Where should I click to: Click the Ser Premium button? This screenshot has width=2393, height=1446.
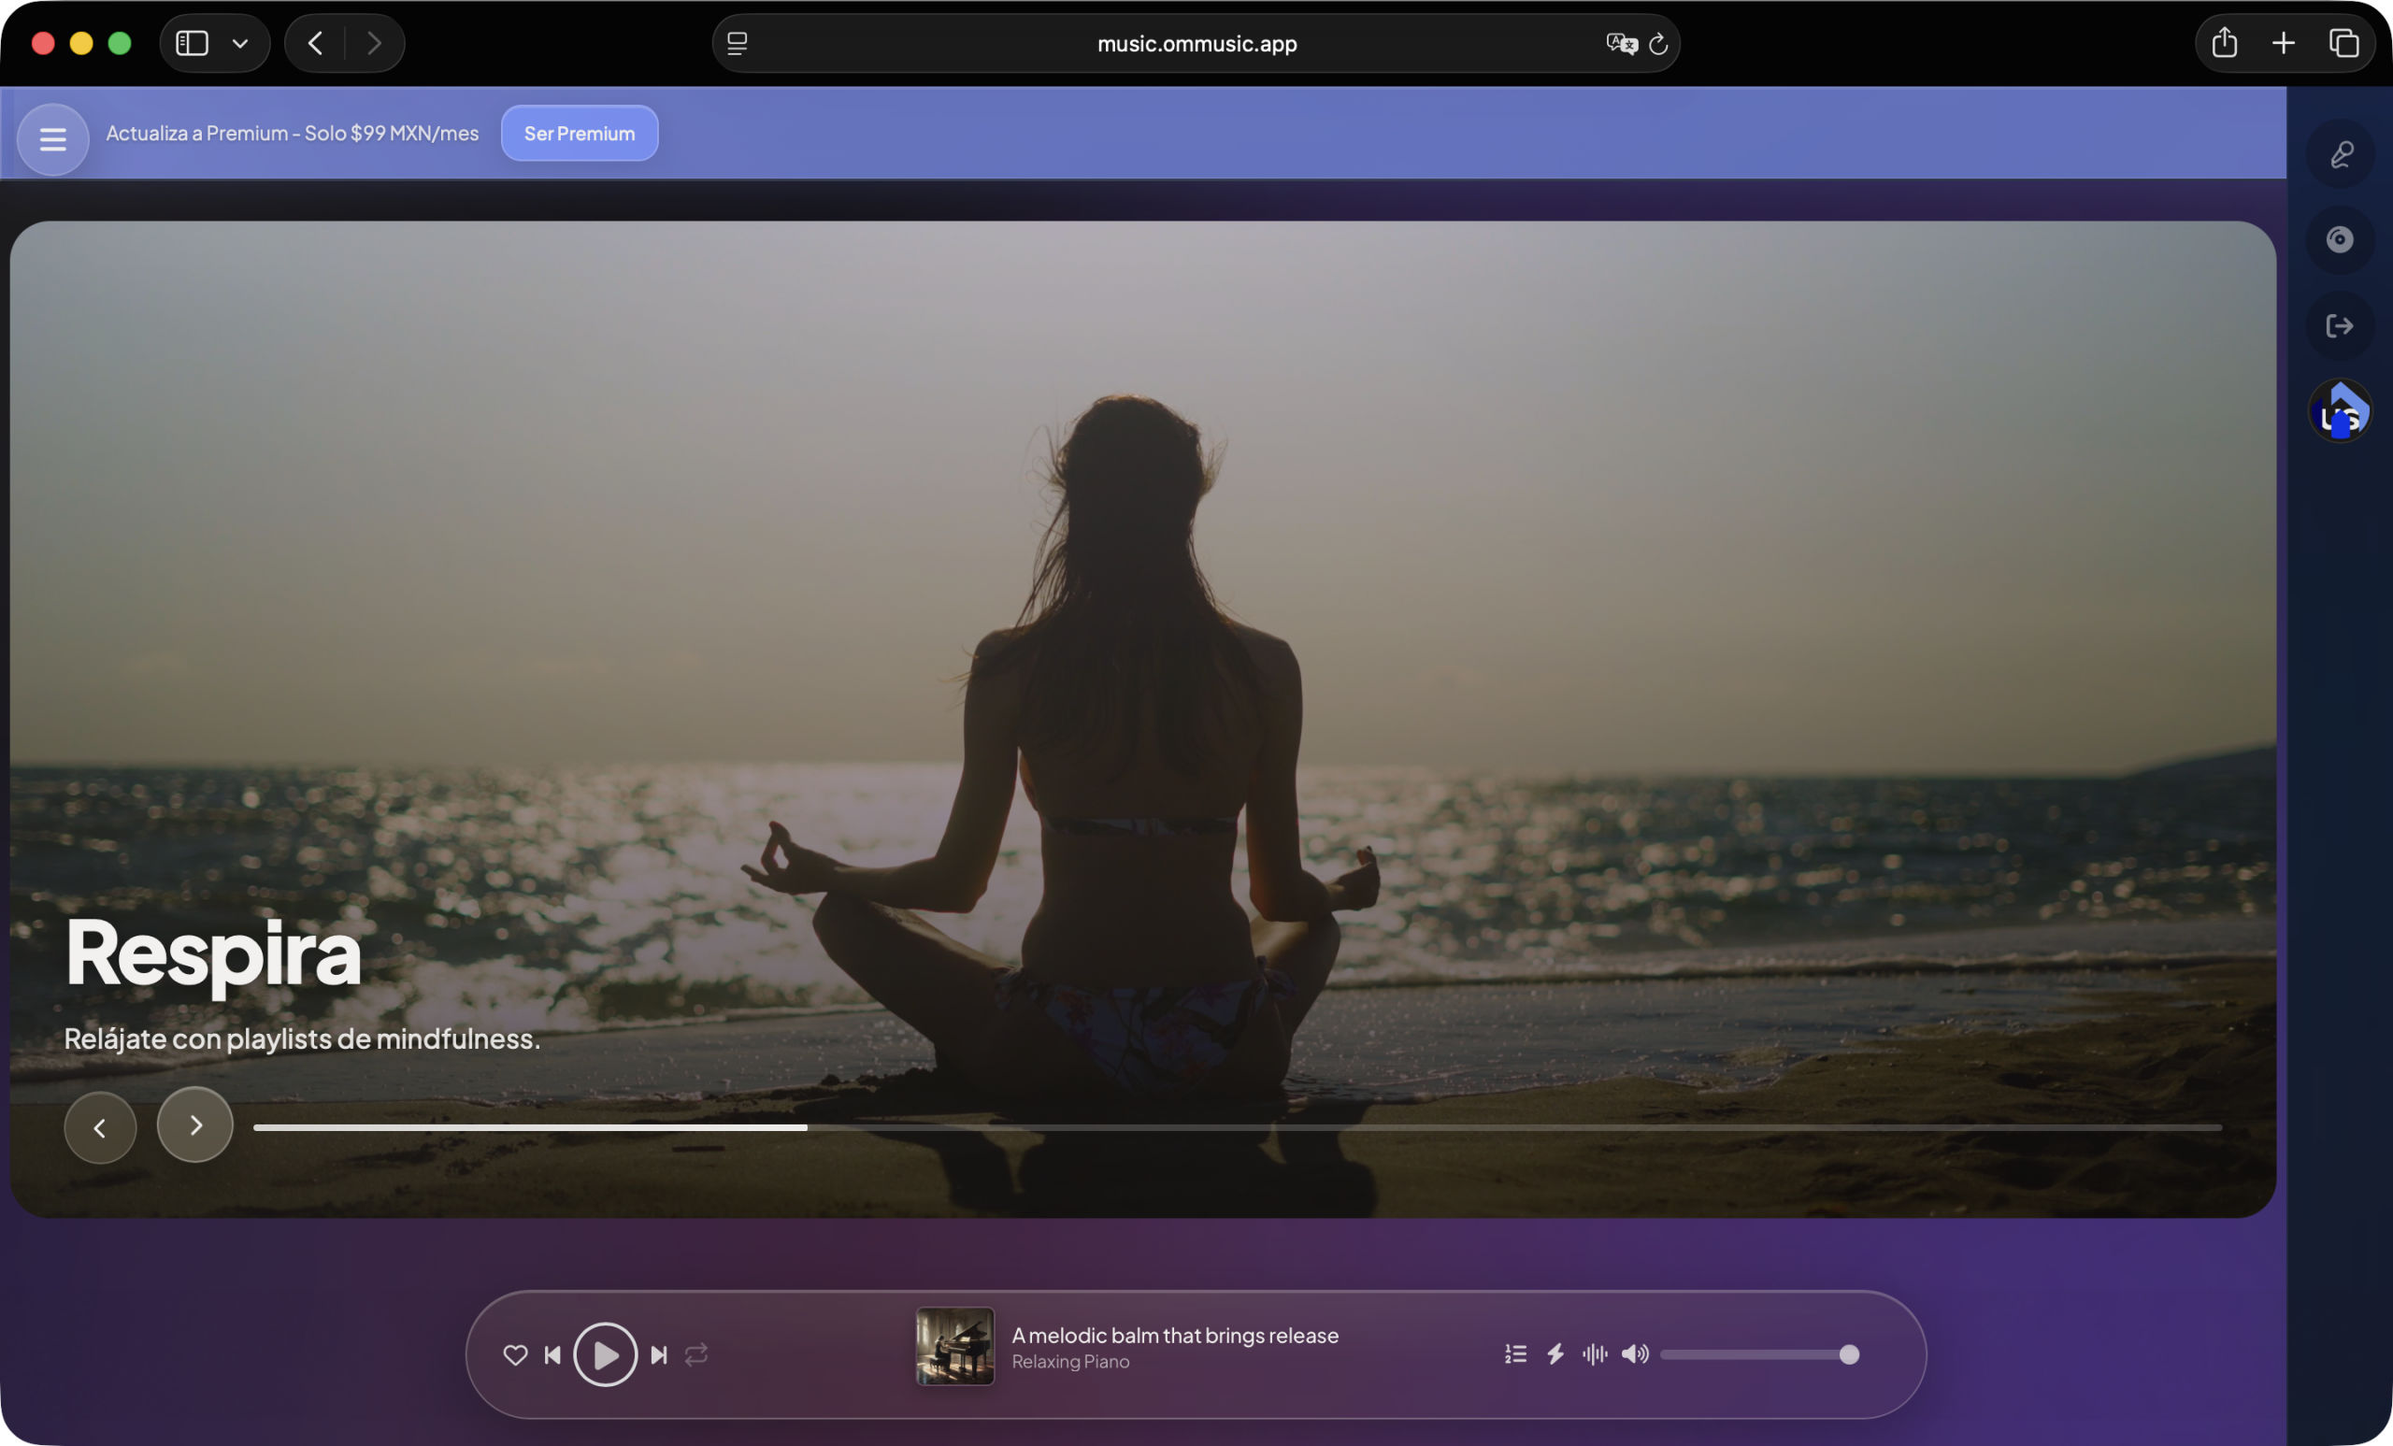click(579, 133)
